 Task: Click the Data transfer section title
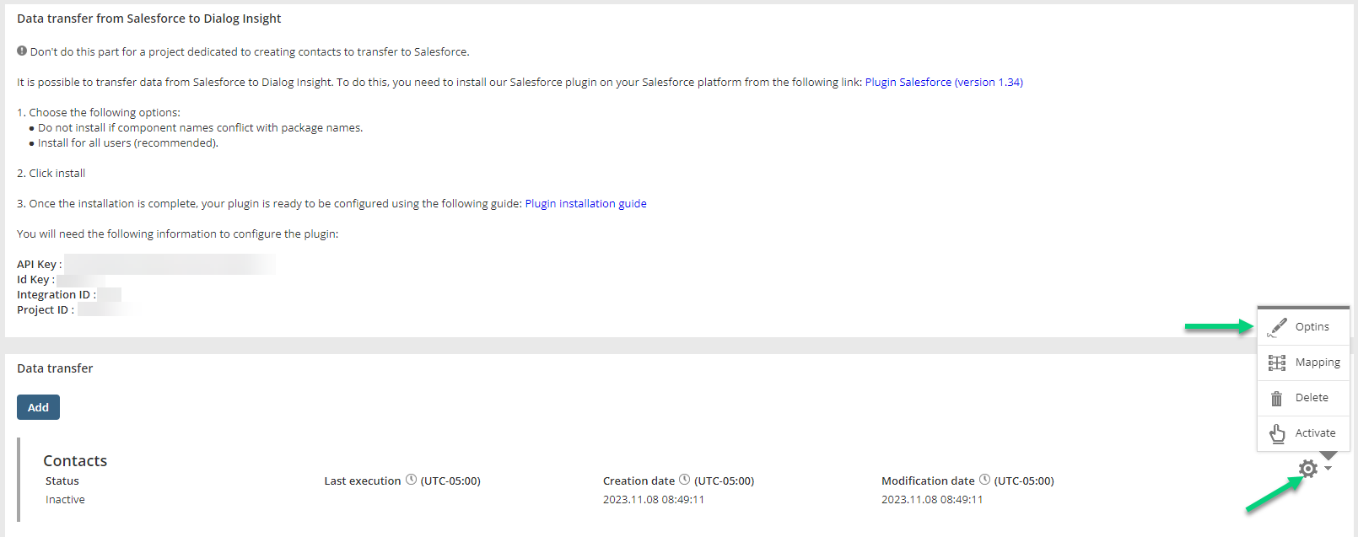coord(55,368)
